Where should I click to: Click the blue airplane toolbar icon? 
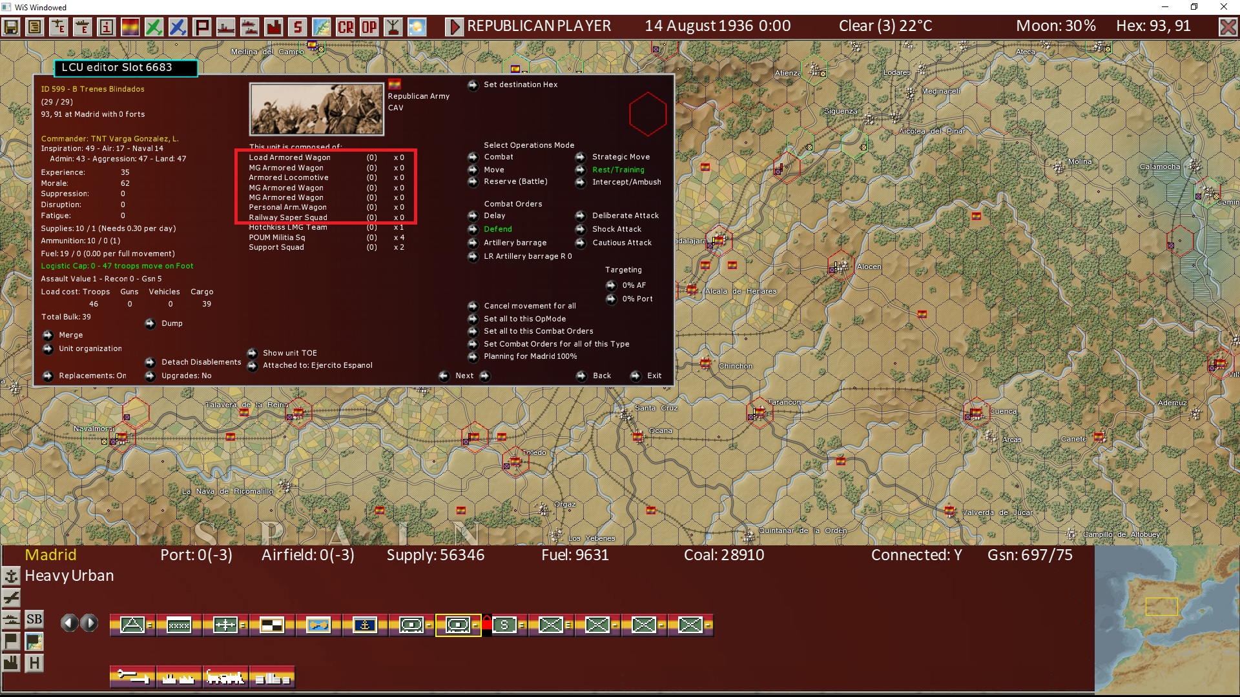point(178,27)
